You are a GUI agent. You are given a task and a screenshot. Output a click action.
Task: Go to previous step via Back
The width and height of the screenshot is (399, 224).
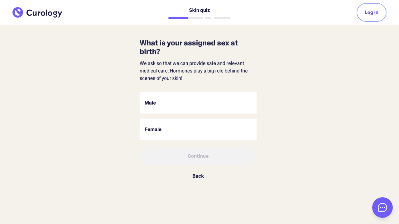(x=198, y=176)
